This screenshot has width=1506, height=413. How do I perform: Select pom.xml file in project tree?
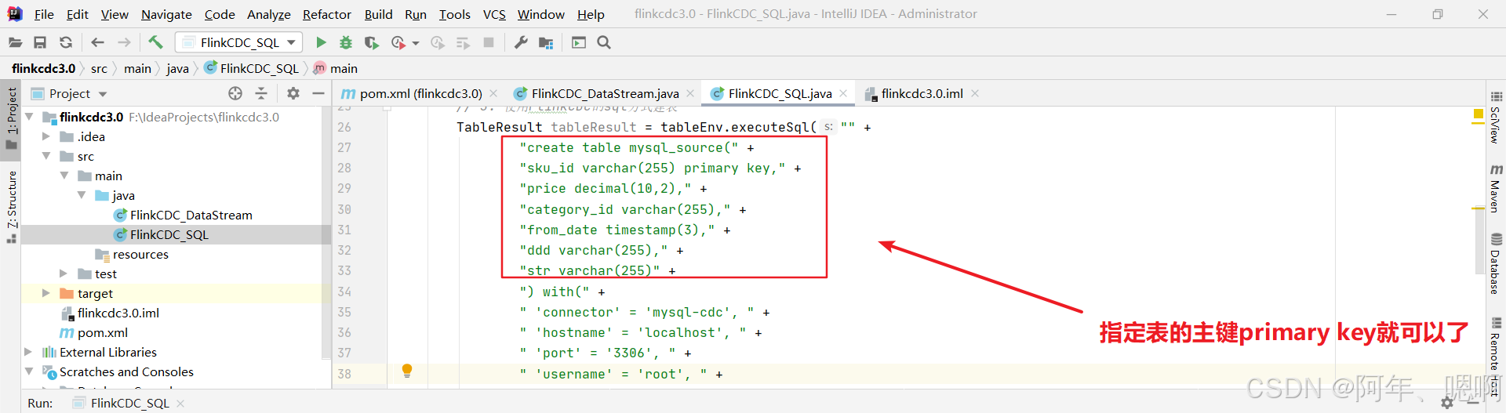tap(94, 332)
